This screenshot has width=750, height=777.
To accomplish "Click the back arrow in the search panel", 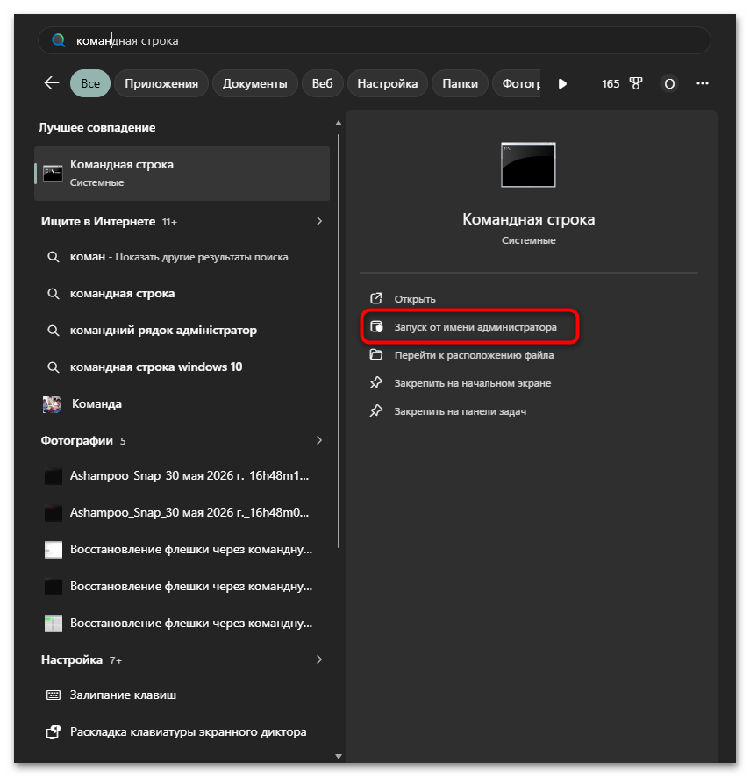I will pos(52,83).
